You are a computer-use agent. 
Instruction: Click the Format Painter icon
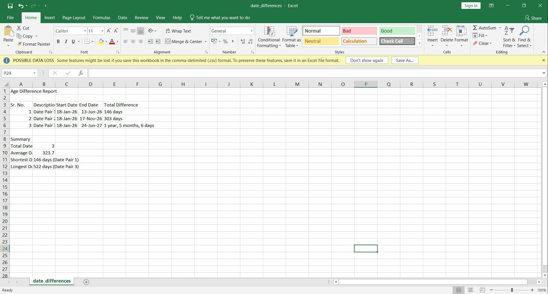pyautogui.click(x=19, y=44)
